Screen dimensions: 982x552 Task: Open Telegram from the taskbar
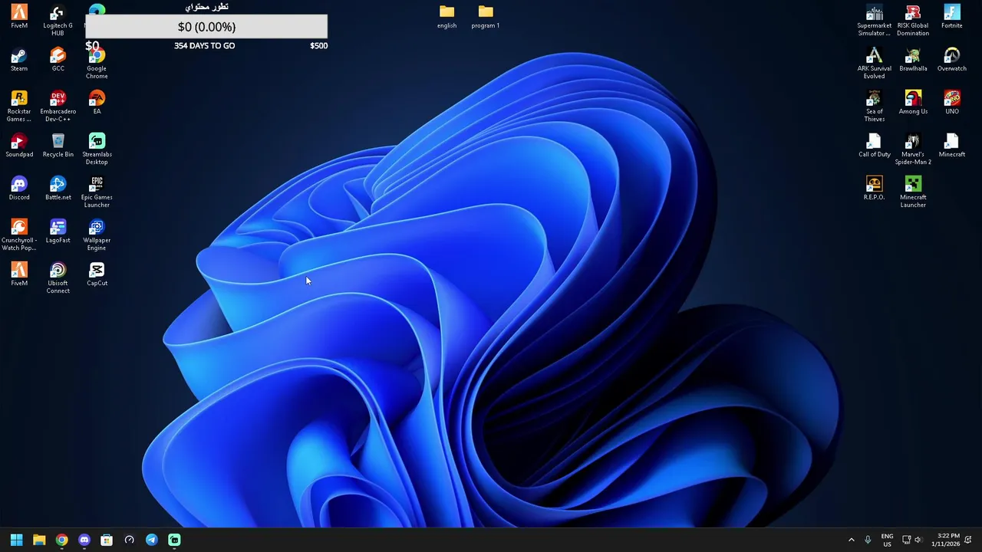(x=152, y=540)
